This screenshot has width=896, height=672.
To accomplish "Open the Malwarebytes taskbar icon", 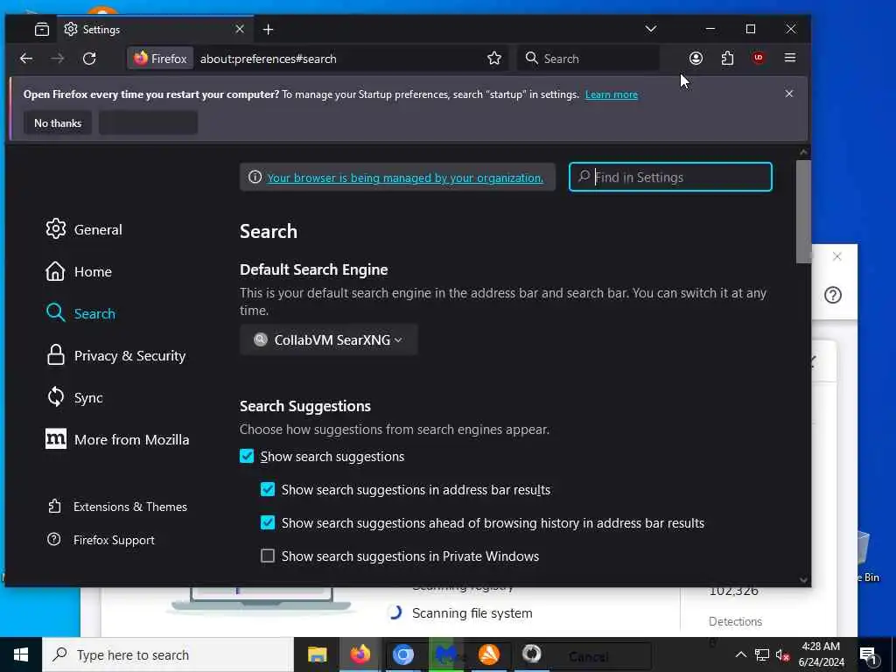I will click(x=446, y=654).
